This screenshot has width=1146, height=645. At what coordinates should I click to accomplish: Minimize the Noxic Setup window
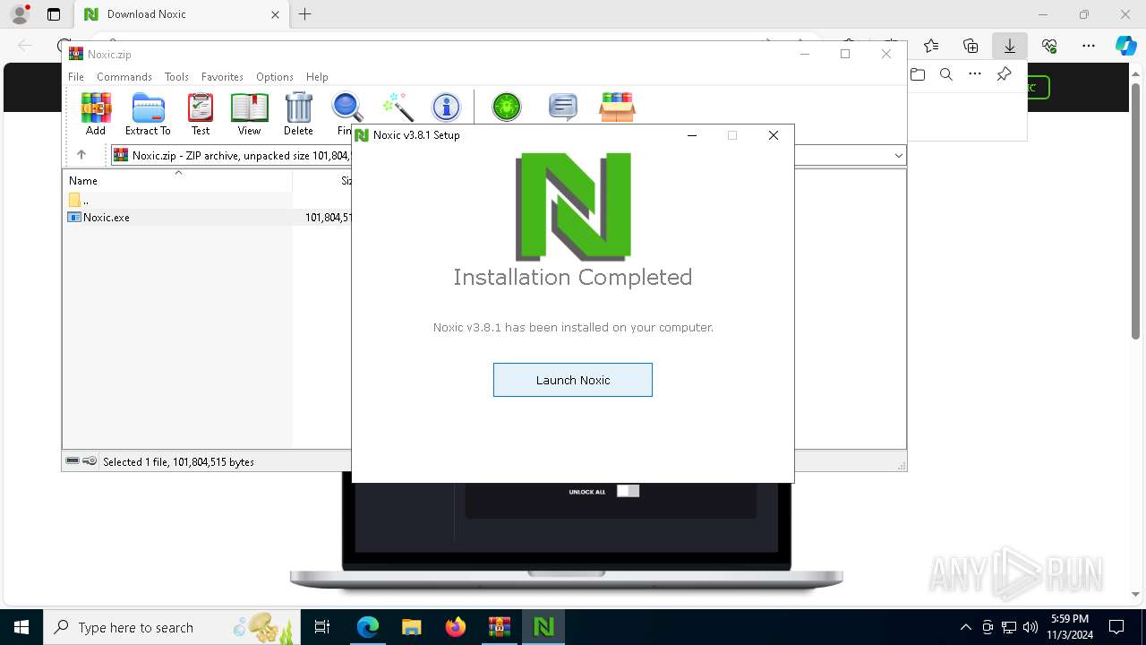tap(692, 135)
